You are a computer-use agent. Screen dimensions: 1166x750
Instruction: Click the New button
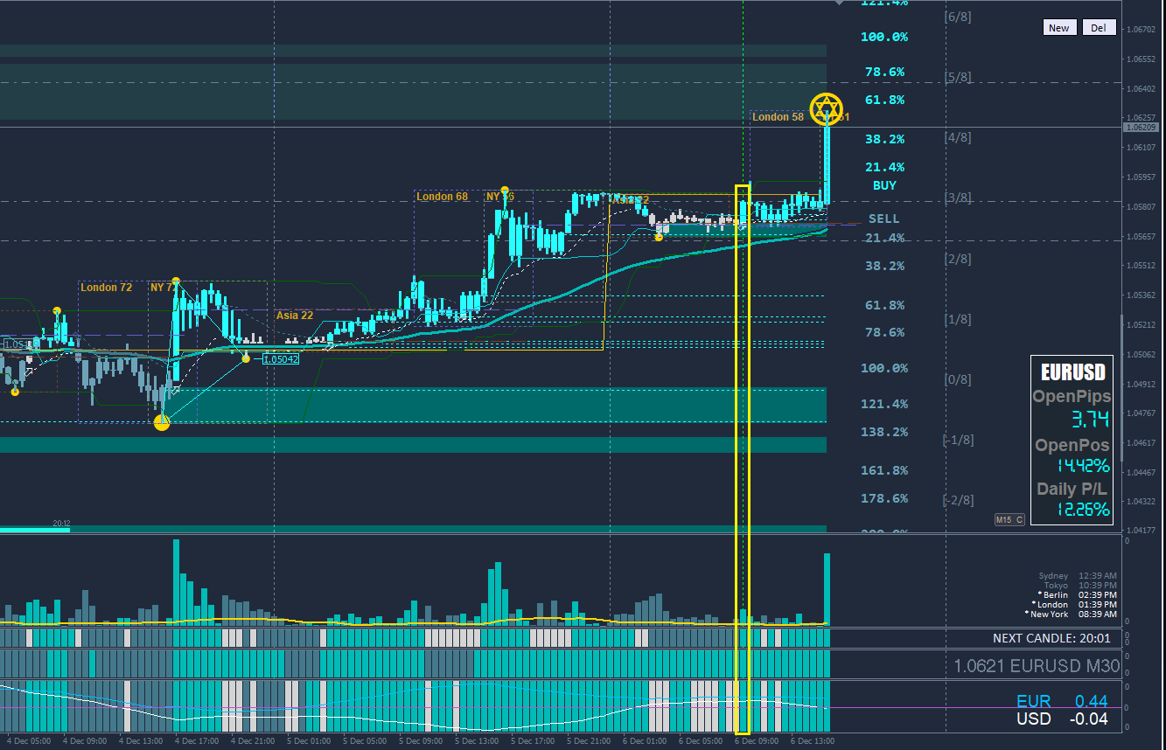click(1058, 28)
